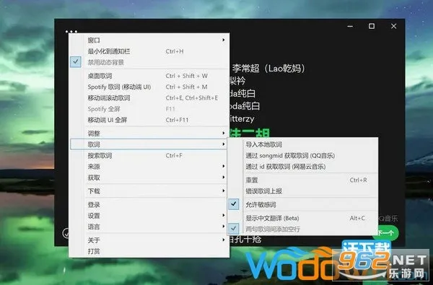This screenshot has width=433, height=285.
Task: Expand the 语言 submenu arrow
Action: pyautogui.click(x=224, y=227)
